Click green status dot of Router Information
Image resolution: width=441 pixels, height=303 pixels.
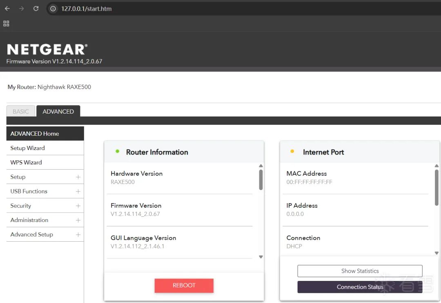coord(117,151)
